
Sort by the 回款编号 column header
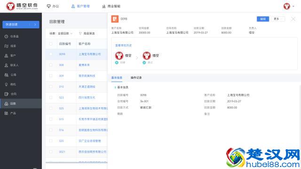click(x=65, y=44)
